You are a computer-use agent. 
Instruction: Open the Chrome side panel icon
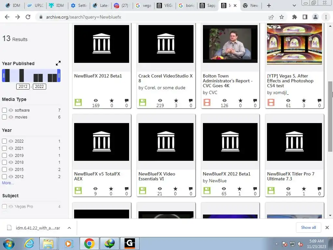point(305,17)
